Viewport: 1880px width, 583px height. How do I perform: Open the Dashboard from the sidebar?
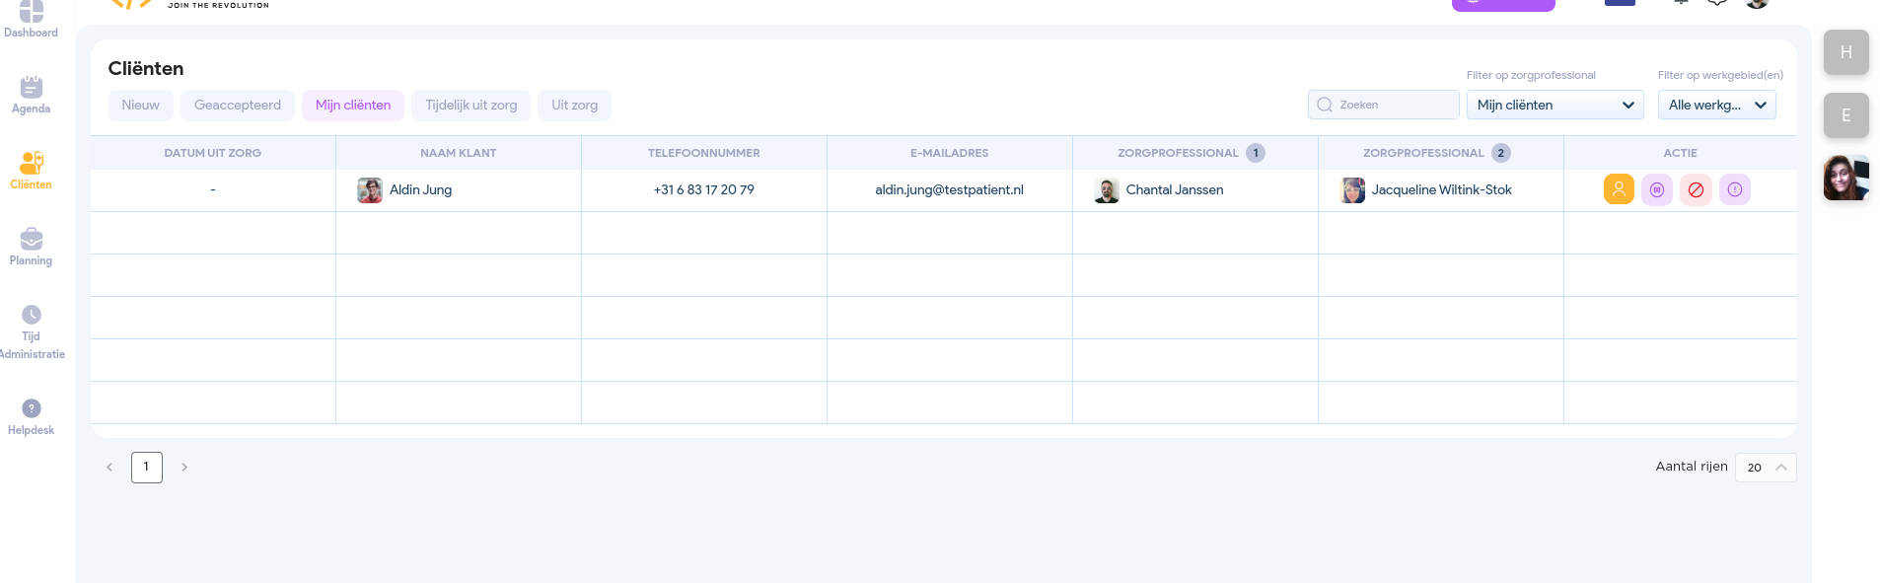pos(31,18)
